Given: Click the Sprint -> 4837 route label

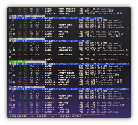Looking at the screenshot, I should click(36, 61).
